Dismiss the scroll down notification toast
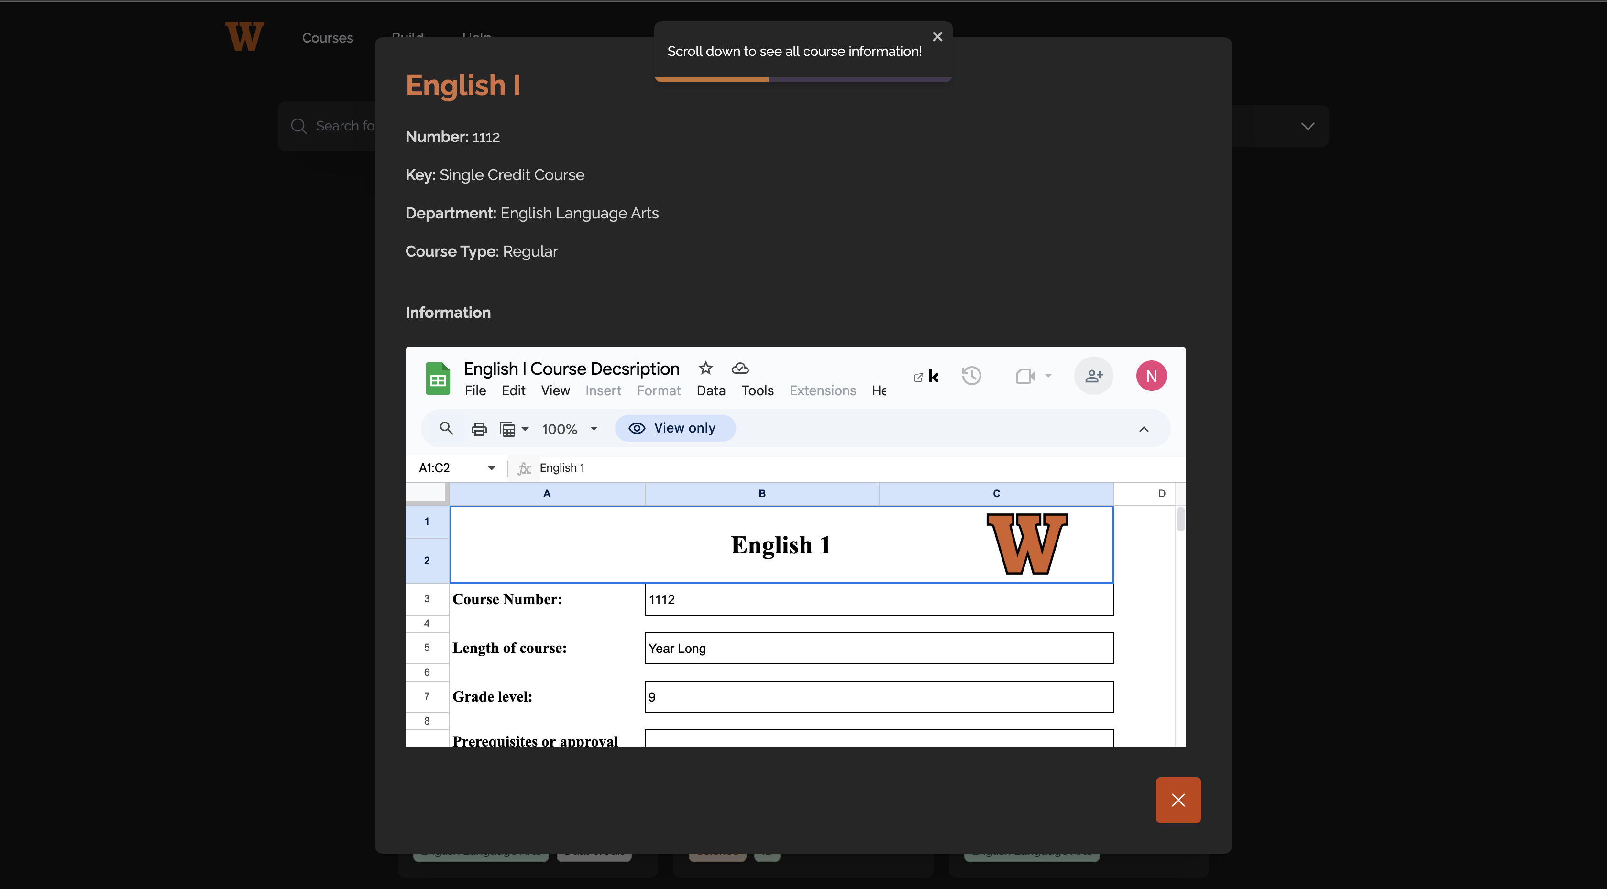 937,37
